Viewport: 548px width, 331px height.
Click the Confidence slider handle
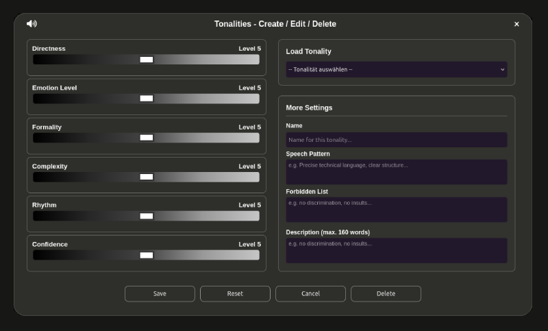coord(147,255)
